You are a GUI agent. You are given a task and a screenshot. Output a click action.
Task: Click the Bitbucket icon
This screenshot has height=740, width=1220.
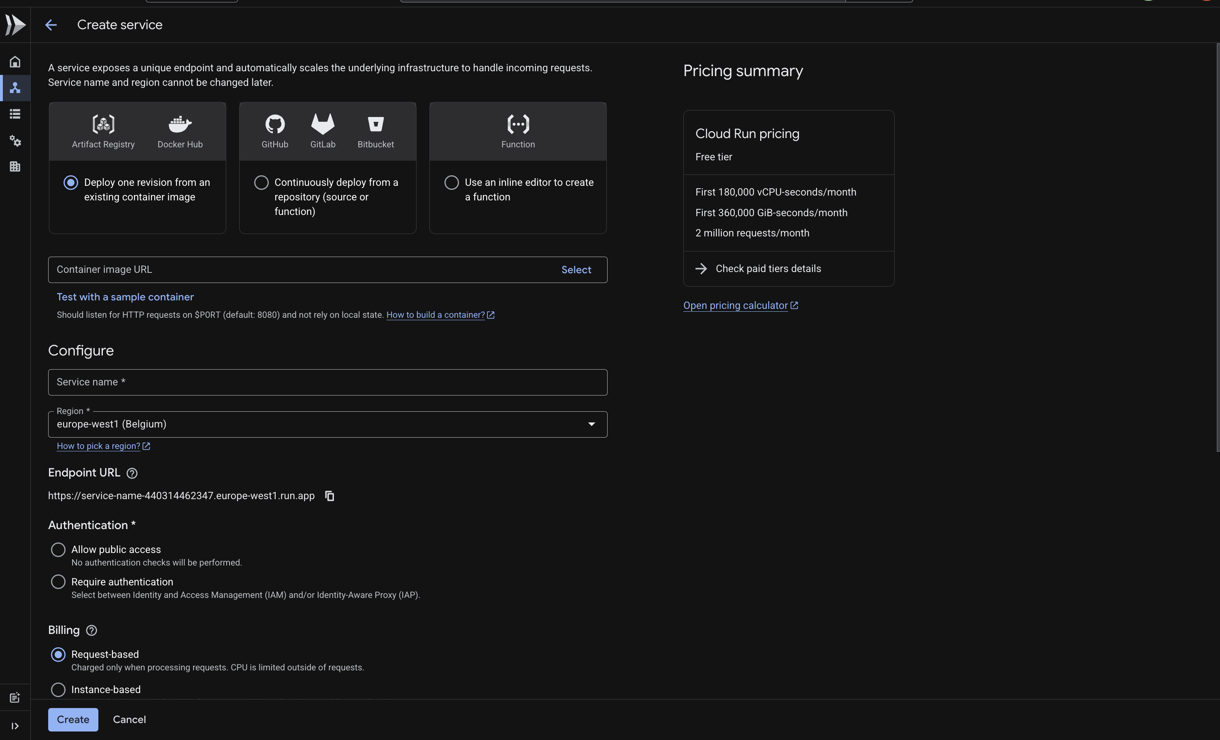376,124
